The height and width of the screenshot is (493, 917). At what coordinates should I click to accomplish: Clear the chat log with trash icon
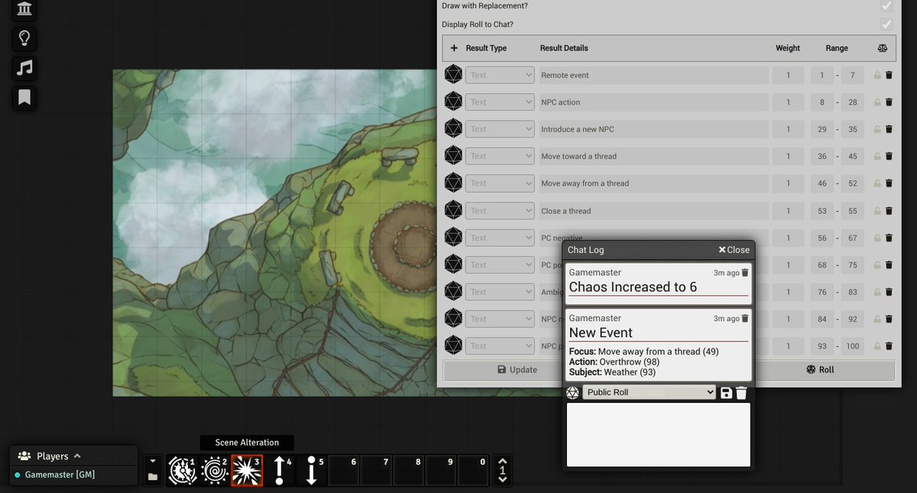pyautogui.click(x=741, y=393)
